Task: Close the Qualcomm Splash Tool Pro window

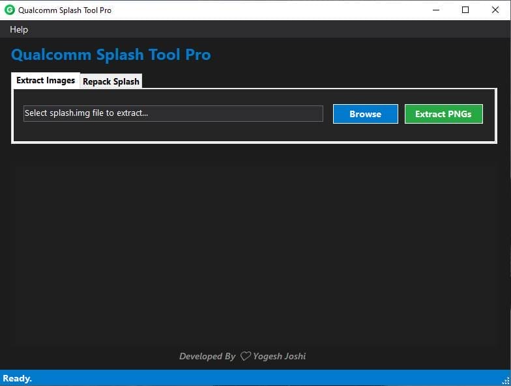Action: [x=495, y=10]
